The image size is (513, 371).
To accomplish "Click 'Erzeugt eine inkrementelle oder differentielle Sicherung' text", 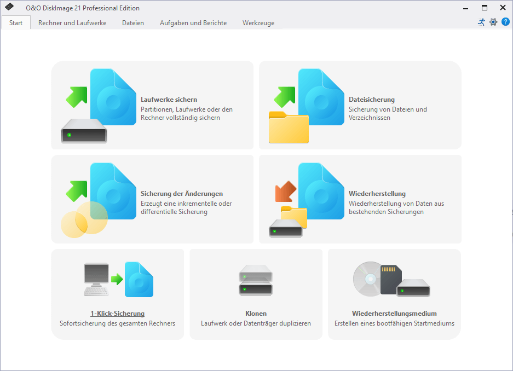I will point(186,207).
